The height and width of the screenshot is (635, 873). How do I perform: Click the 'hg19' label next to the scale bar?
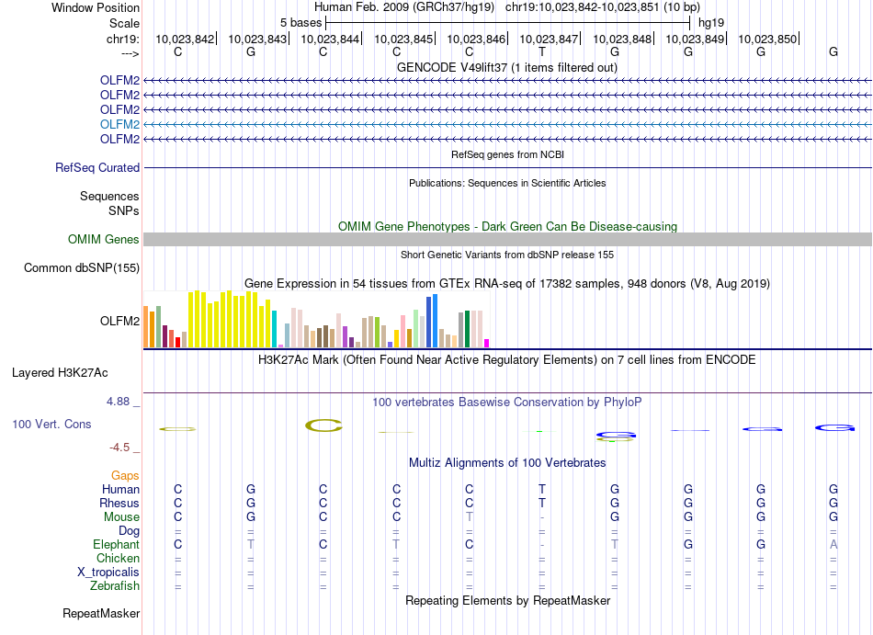(711, 23)
